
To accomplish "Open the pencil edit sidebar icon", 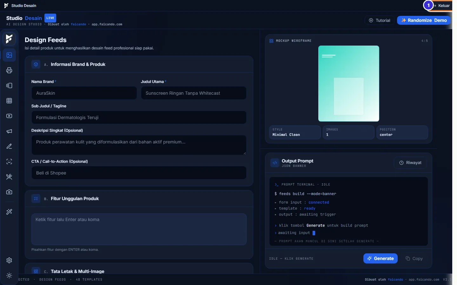I will 9,146.
